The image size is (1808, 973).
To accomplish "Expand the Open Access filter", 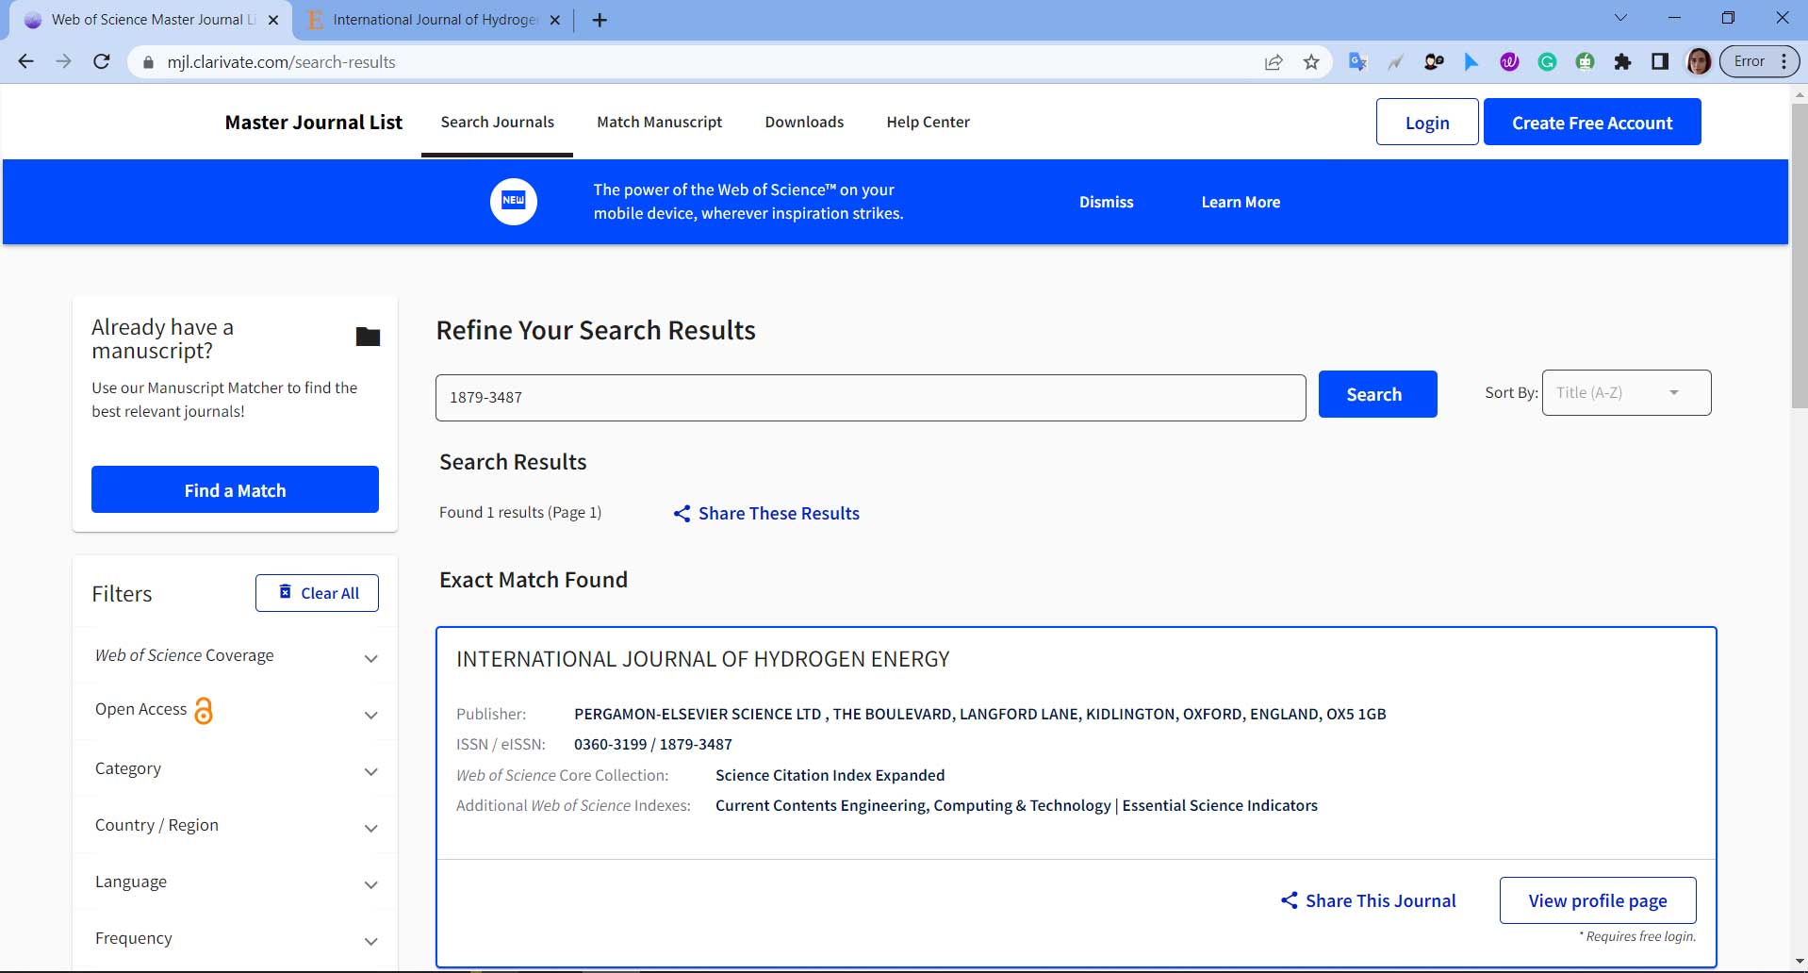I will pos(235,711).
